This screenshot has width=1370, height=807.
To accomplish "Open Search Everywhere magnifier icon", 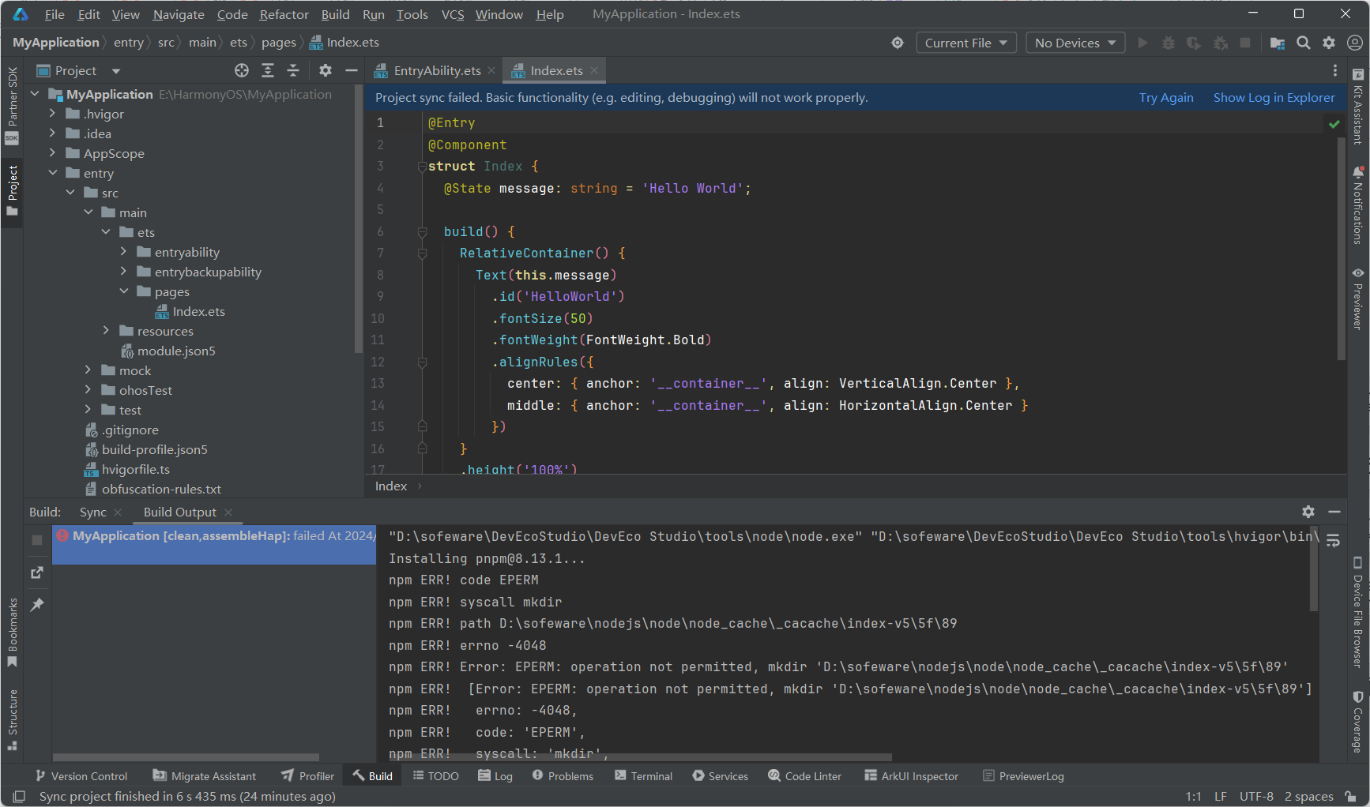I will 1304,43.
